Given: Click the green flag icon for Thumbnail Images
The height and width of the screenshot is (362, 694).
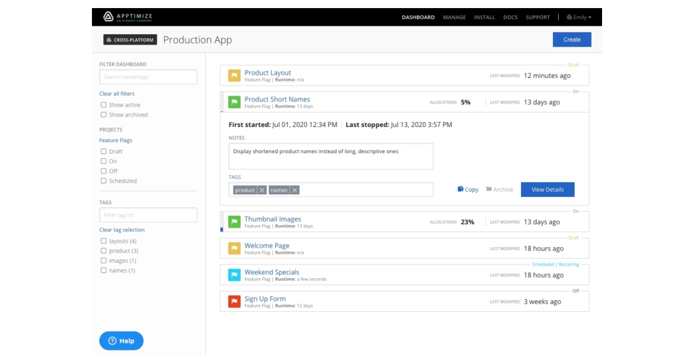Looking at the screenshot, I should pyautogui.click(x=234, y=222).
